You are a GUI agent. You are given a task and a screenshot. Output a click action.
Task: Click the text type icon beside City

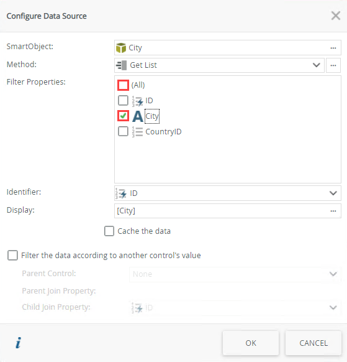138,116
